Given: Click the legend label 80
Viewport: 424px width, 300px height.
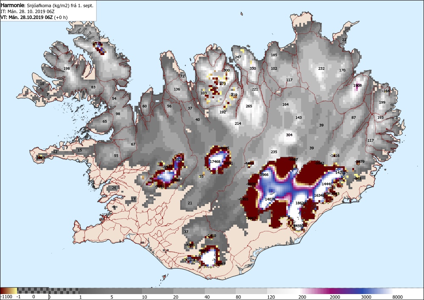Looking at the screenshot, I should click(x=238, y=297).
